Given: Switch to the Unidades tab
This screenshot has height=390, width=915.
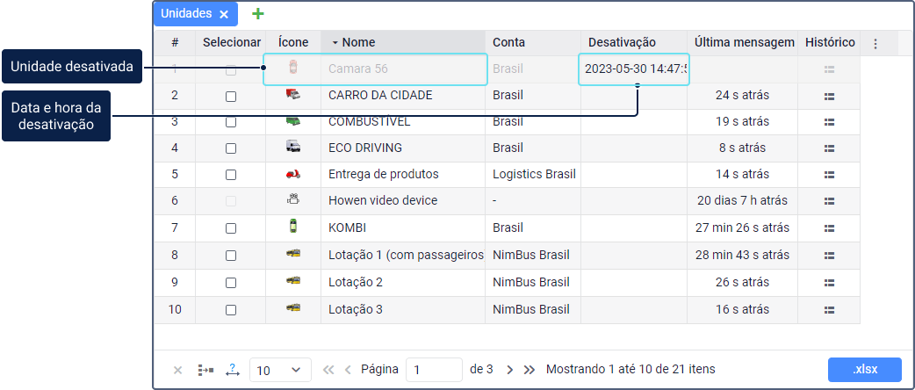Looking at the screenshot, I should [x=186, y=14].
